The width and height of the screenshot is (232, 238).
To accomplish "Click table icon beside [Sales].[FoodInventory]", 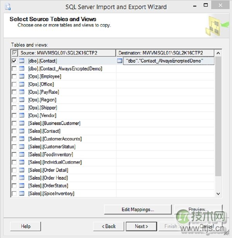I will (22, 154).
